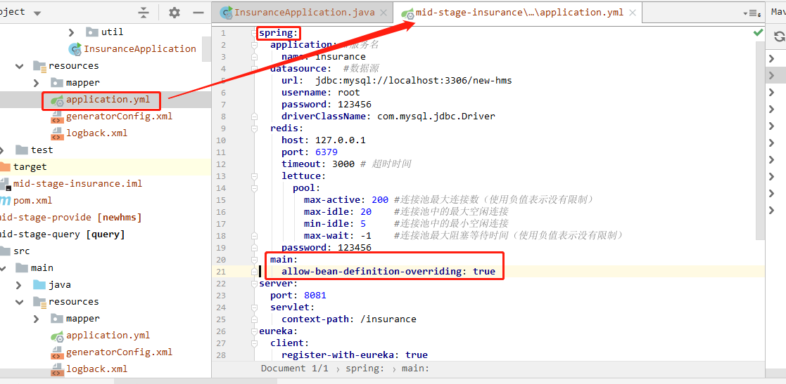The width and height of the screenshot is (786, 384).
Task: Open Project panel settings gear
Action: [x=174, y=13]
